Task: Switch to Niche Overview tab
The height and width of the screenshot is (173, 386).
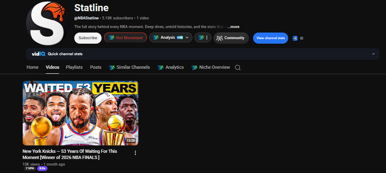Action: click(211, 67)
